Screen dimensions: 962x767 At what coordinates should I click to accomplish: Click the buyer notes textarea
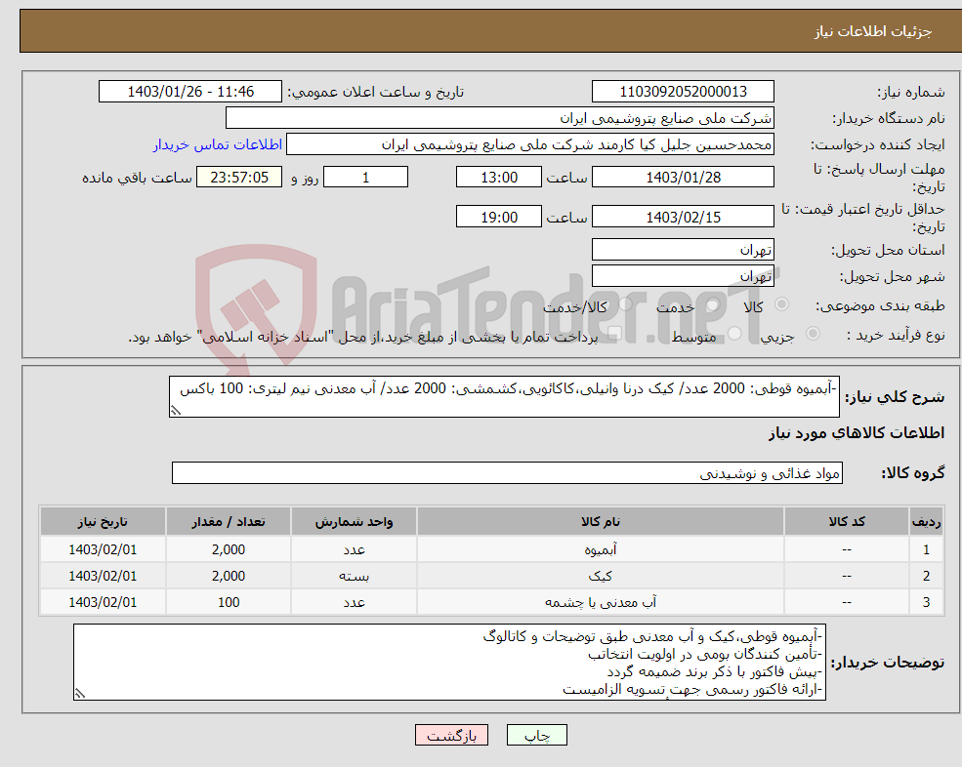coord(449,663)
